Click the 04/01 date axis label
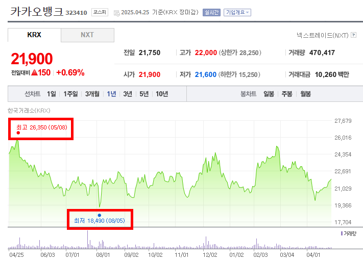Screen dimensions: 363x265 point(313,255)
